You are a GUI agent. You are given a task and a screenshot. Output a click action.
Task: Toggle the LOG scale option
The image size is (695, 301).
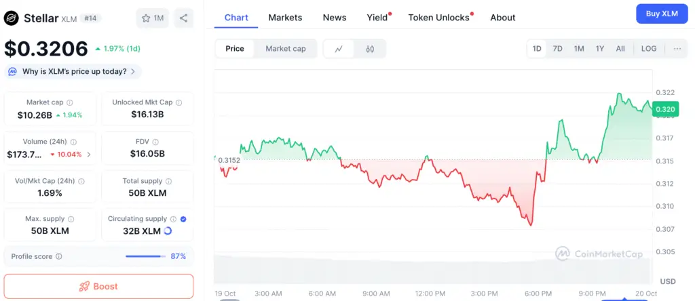point(649,49)
